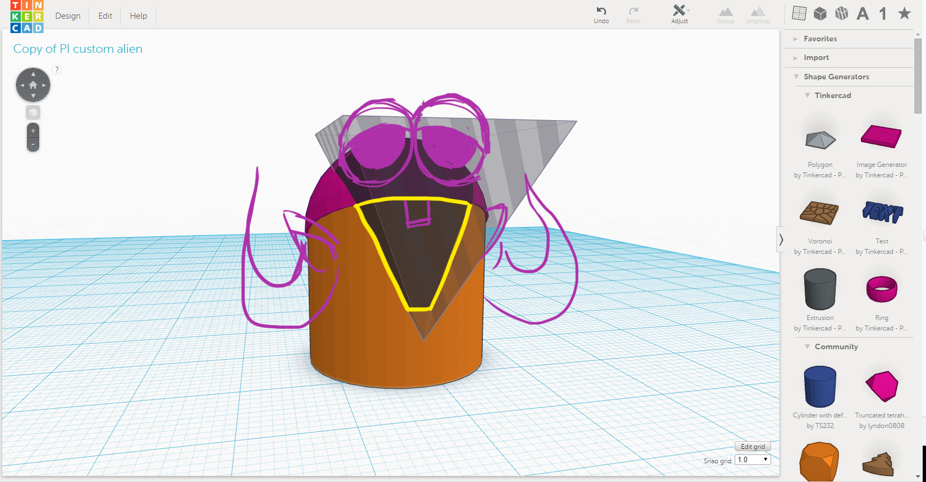The image size is (926, 482).
Task: Open the Help menu
Action: (138, 16)
